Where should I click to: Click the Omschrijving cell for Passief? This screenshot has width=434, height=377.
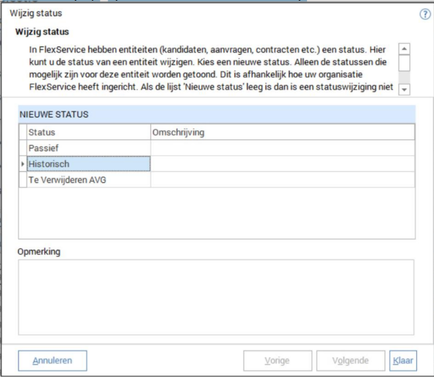(x=282, y=148)
